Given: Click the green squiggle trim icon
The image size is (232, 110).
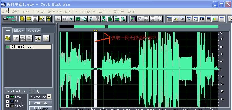Looking at the screenshot, I should tap(71, 19).
